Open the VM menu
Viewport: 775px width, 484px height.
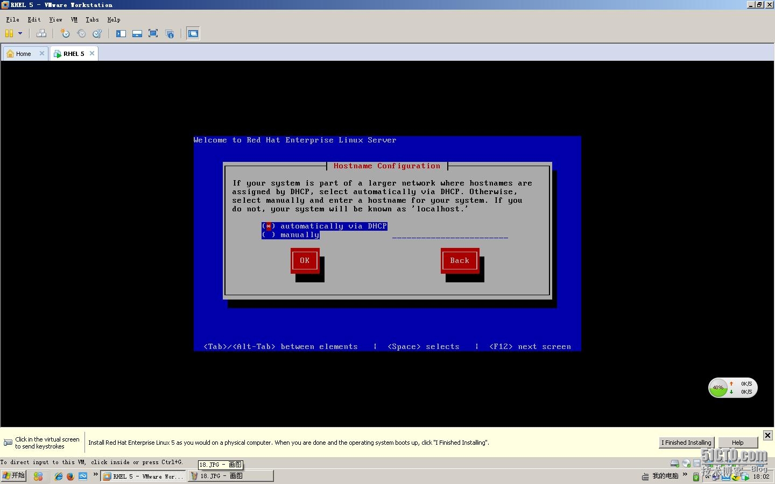click(74, 19)
